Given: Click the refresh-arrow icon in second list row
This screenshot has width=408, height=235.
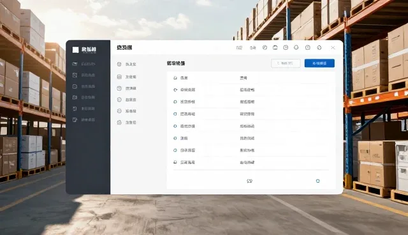Looking at the screenshot, I should point(175,90).
